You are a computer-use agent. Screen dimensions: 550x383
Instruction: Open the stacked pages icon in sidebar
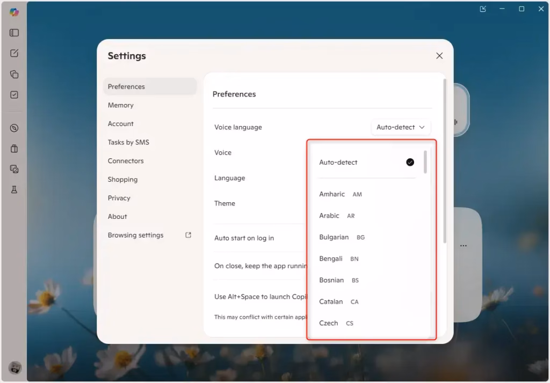[15, 74]
